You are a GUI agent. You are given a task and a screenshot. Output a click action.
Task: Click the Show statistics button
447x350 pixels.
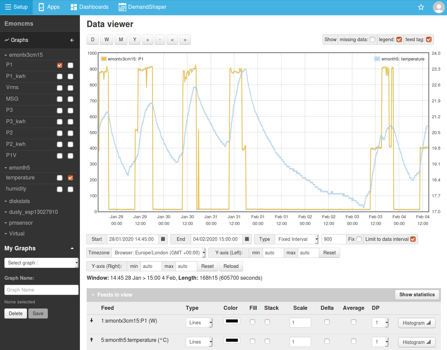[417, 295]
